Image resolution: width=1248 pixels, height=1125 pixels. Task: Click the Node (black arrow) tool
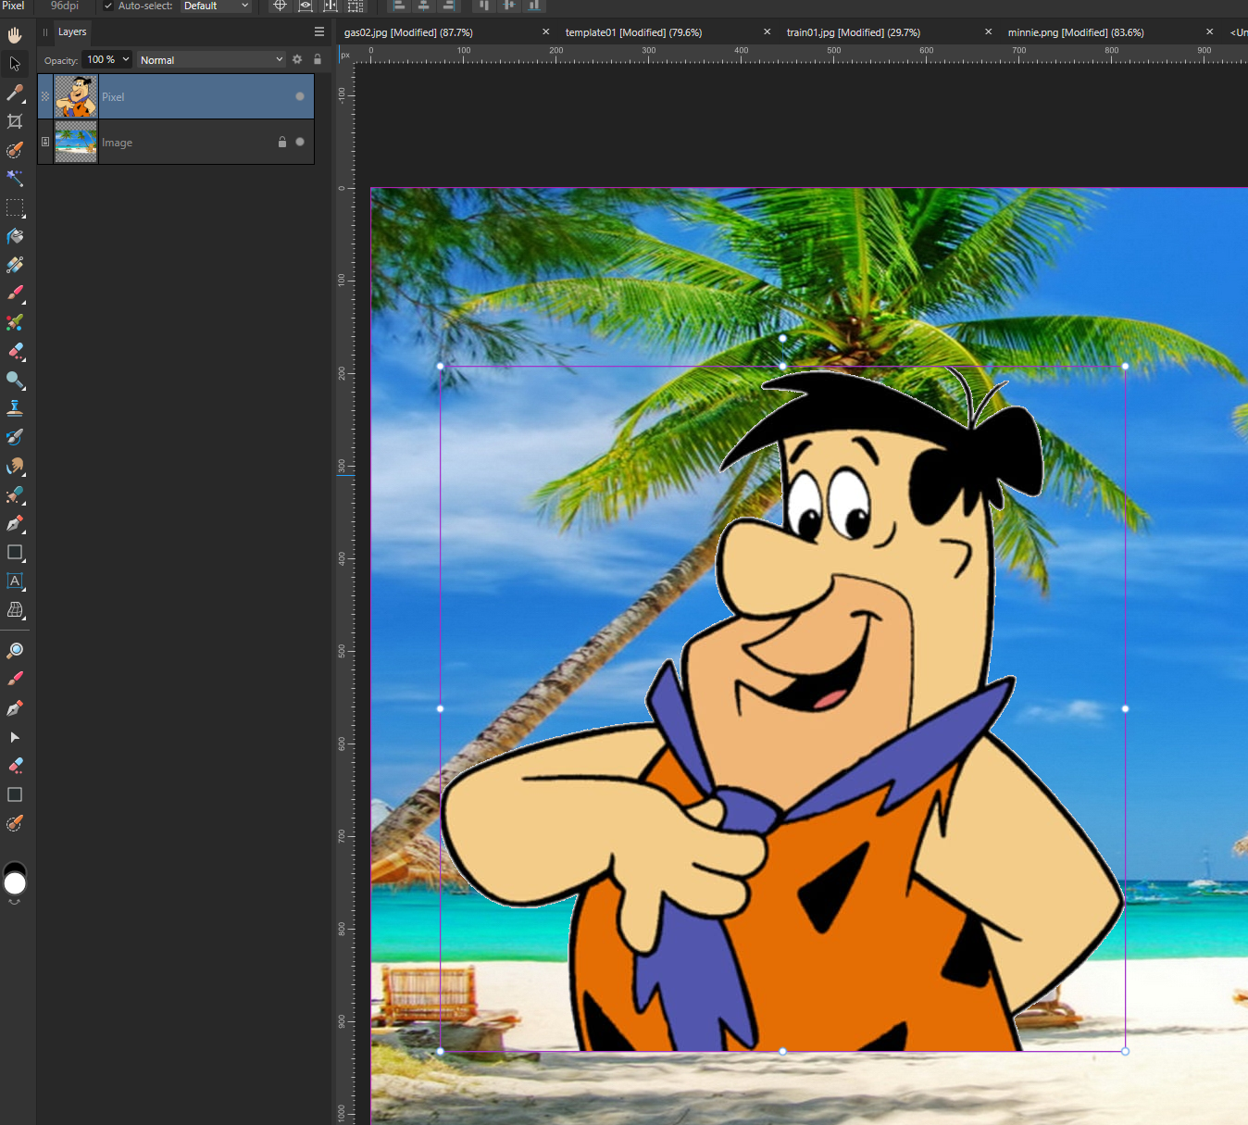click(15, 737)
